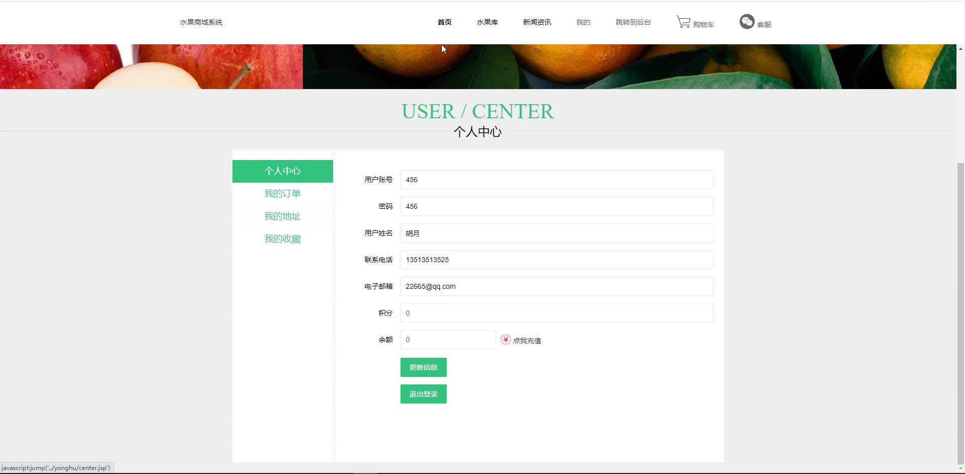Click the 水果商城系统 site title

(201, 22)
